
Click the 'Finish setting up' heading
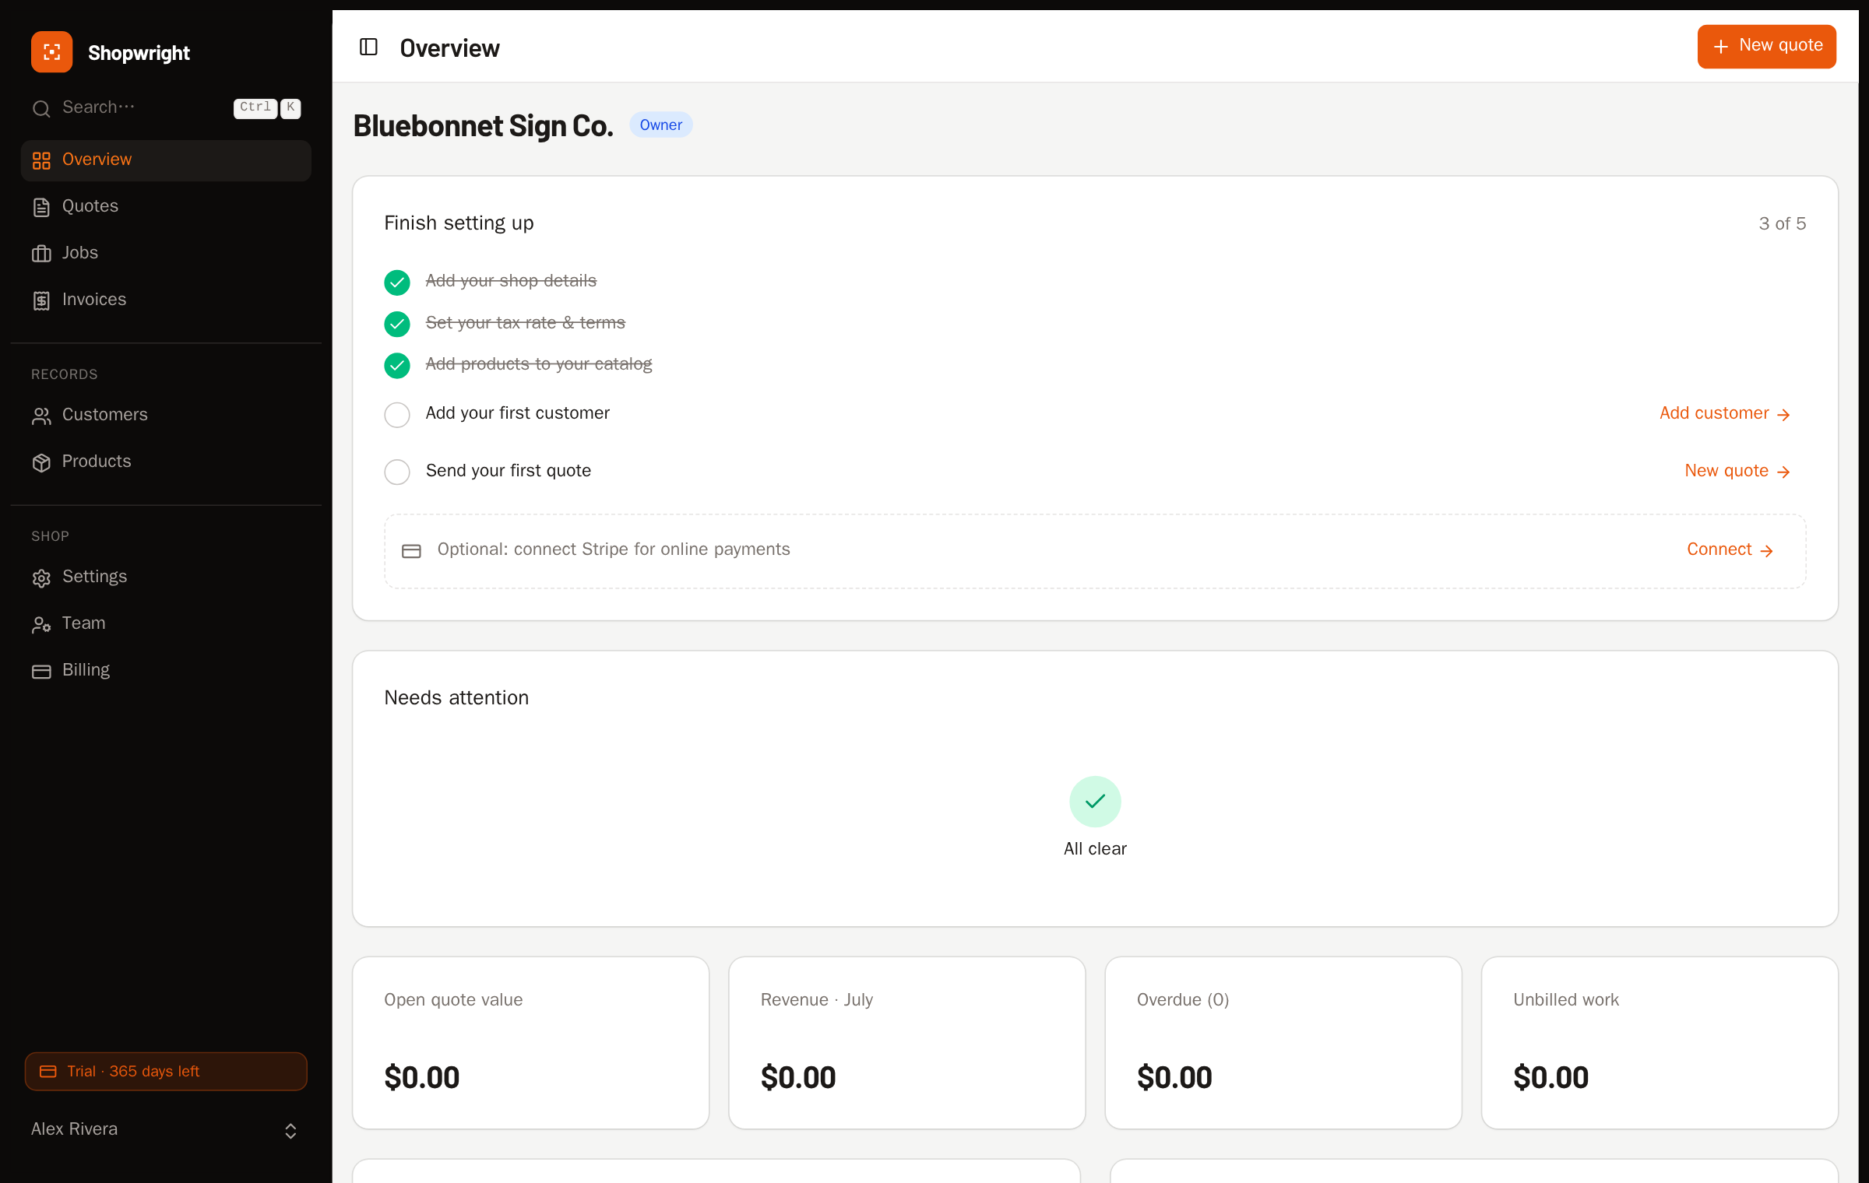pyautogui.click(x=459, y=224)
